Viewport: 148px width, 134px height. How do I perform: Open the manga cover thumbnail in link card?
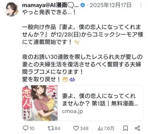40,103
